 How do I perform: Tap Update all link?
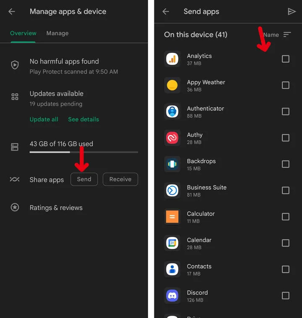pyautogui.click(x=44, y=119)
